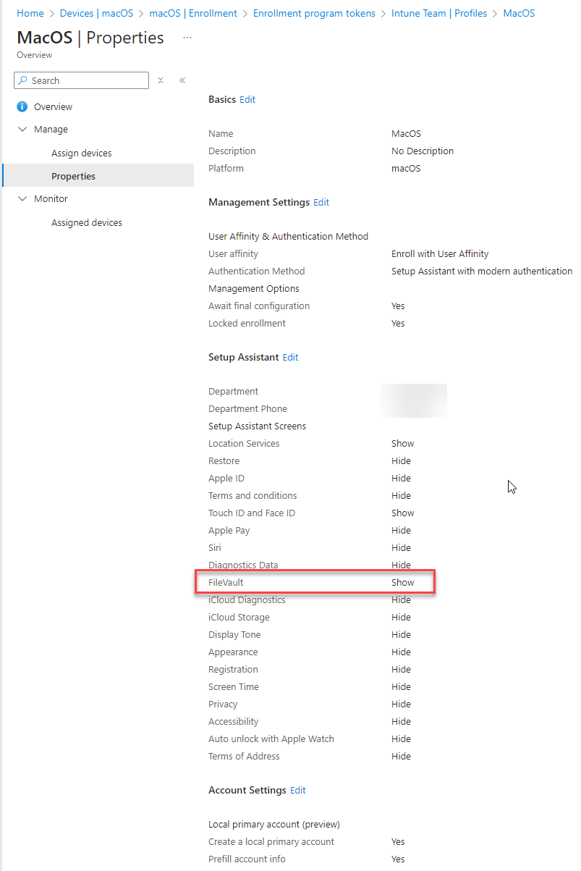The height and width of the screenshot is (871, 581).
Task: Click the search magnifier icon
Action: point(23,80)
